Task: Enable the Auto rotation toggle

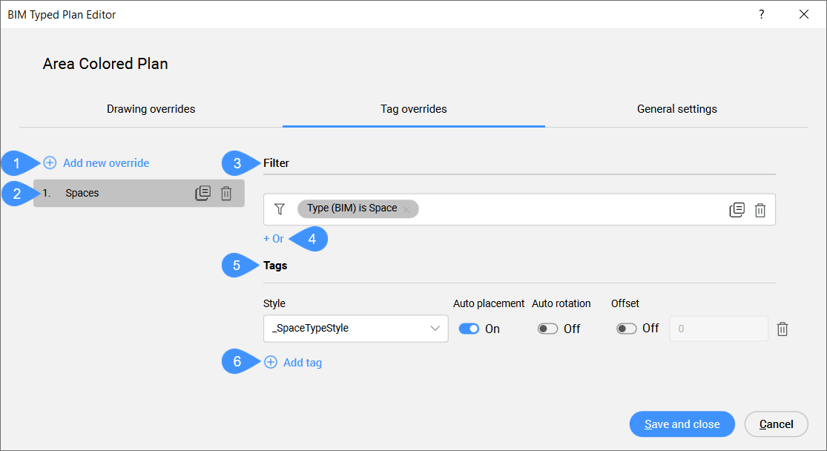Action: 547,329
